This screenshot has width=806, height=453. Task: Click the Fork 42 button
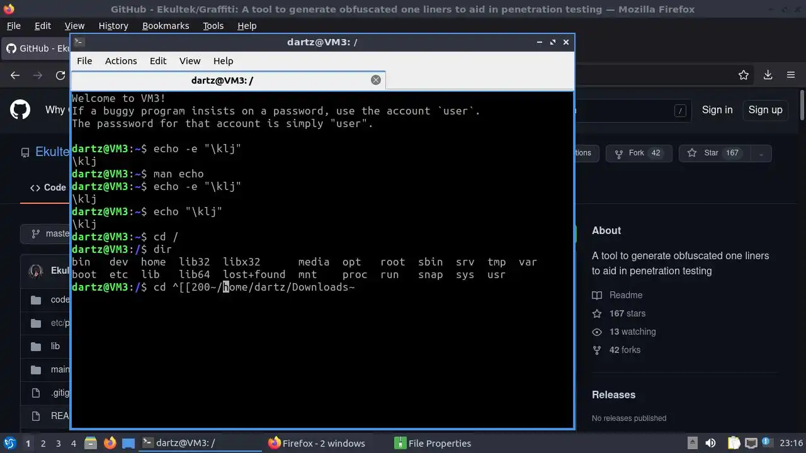pos(639,153)
